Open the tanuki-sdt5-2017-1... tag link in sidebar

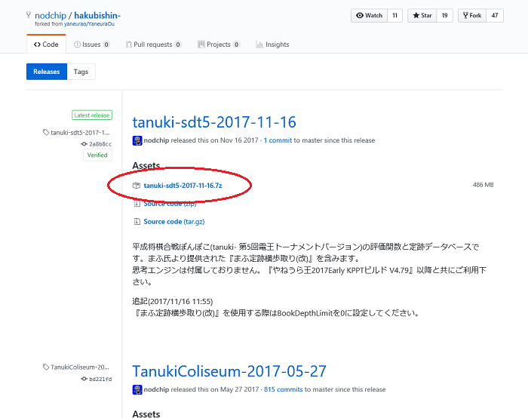[80, 133]
